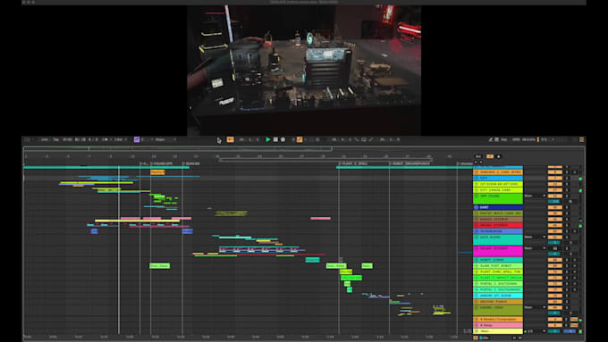Open the Main output dropdown on the magenta track
The width and height of the screenshot is (608, 342).
[x=535, y=248]
